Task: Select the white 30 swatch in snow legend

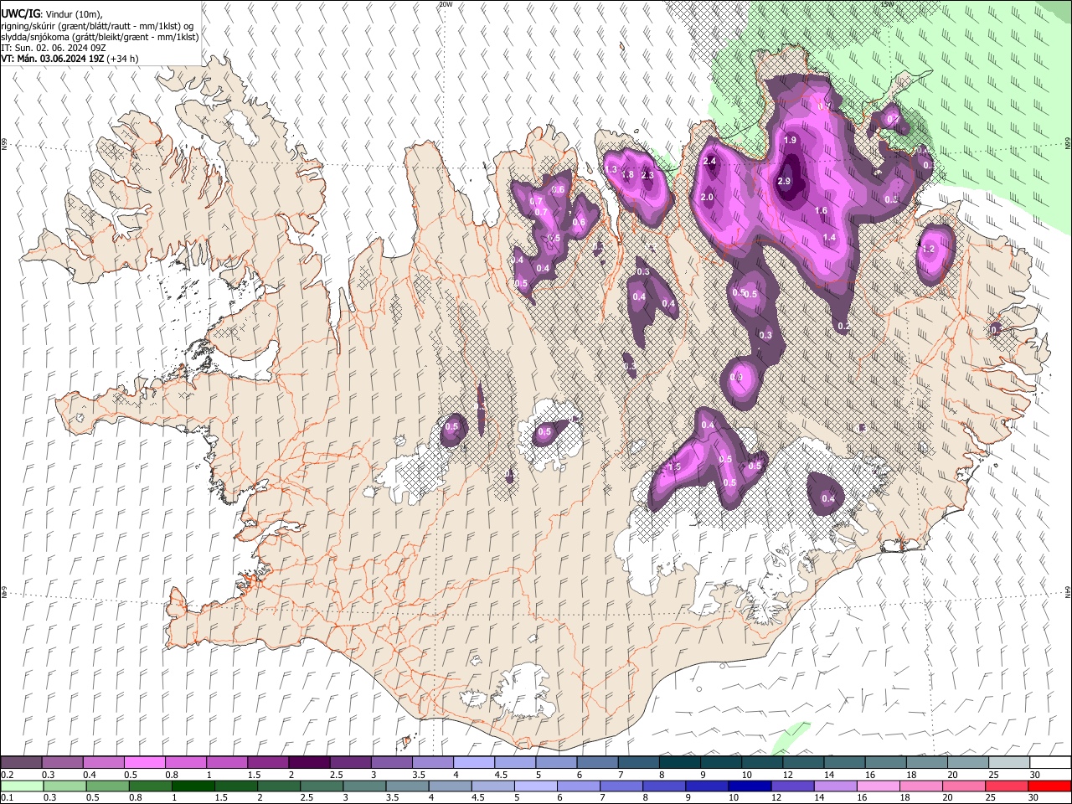Action: [1049, 763]
